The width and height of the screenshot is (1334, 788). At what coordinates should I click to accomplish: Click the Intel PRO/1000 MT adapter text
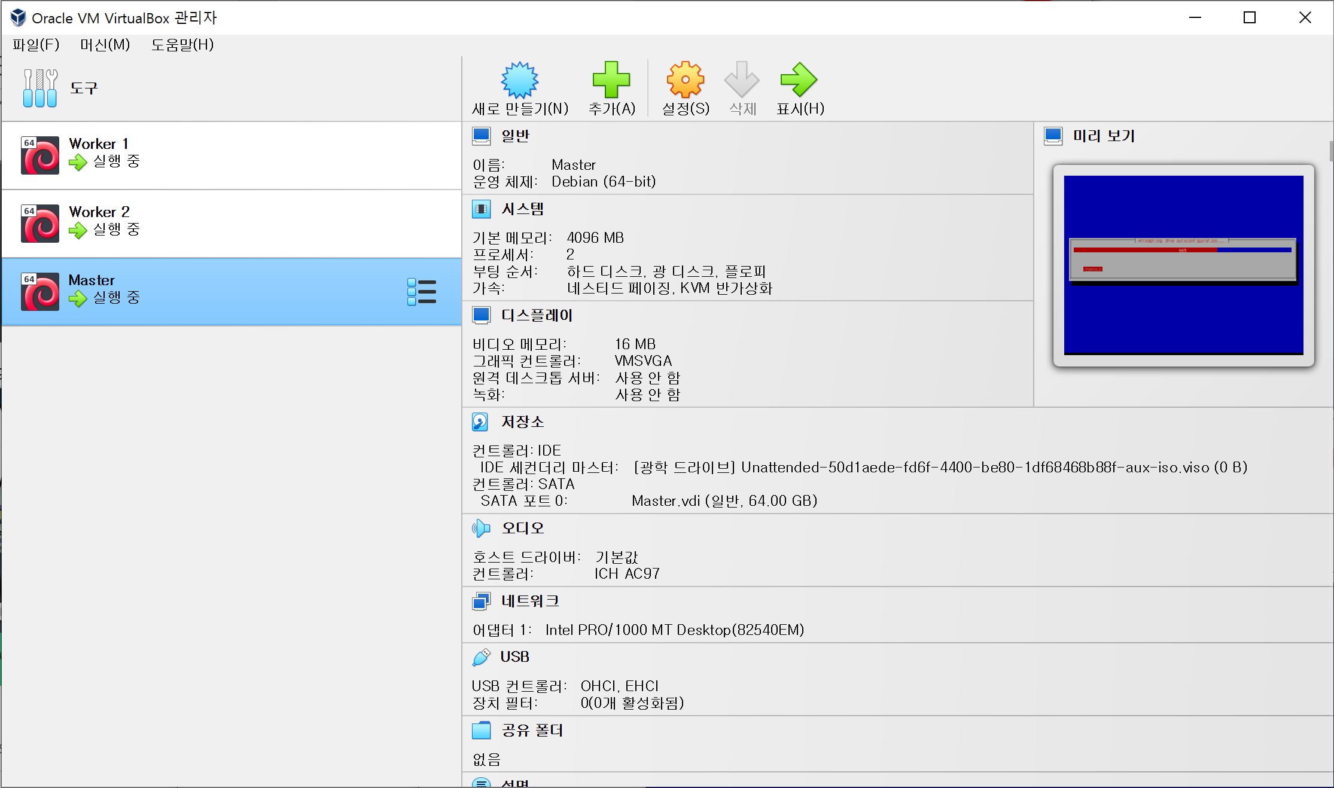click(x=675, y=630)
